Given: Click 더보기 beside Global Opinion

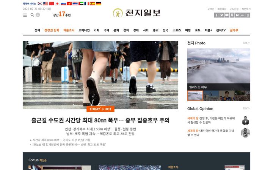Looking at the screenshot, I should pos(247,108).
